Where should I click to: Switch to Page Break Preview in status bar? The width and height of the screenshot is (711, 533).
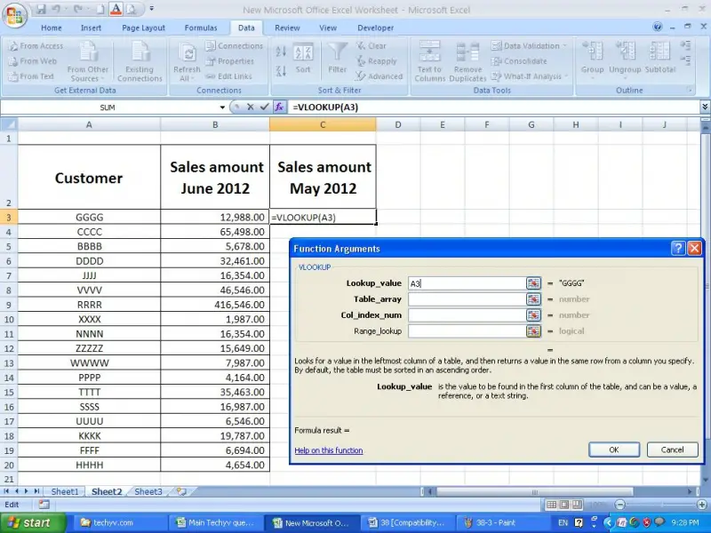(x=576, y=505)
